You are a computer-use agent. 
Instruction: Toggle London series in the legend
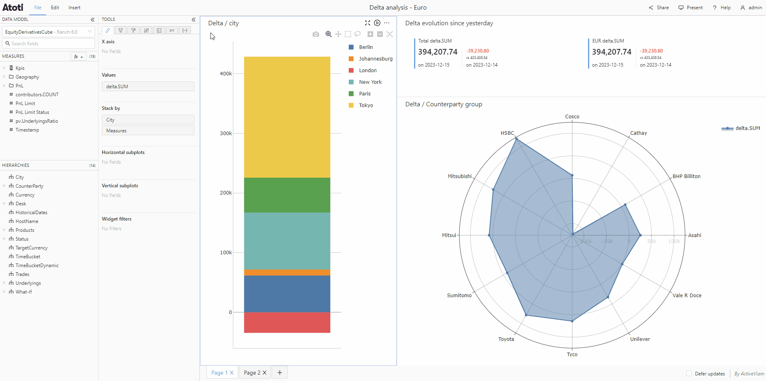pos(363,70)
